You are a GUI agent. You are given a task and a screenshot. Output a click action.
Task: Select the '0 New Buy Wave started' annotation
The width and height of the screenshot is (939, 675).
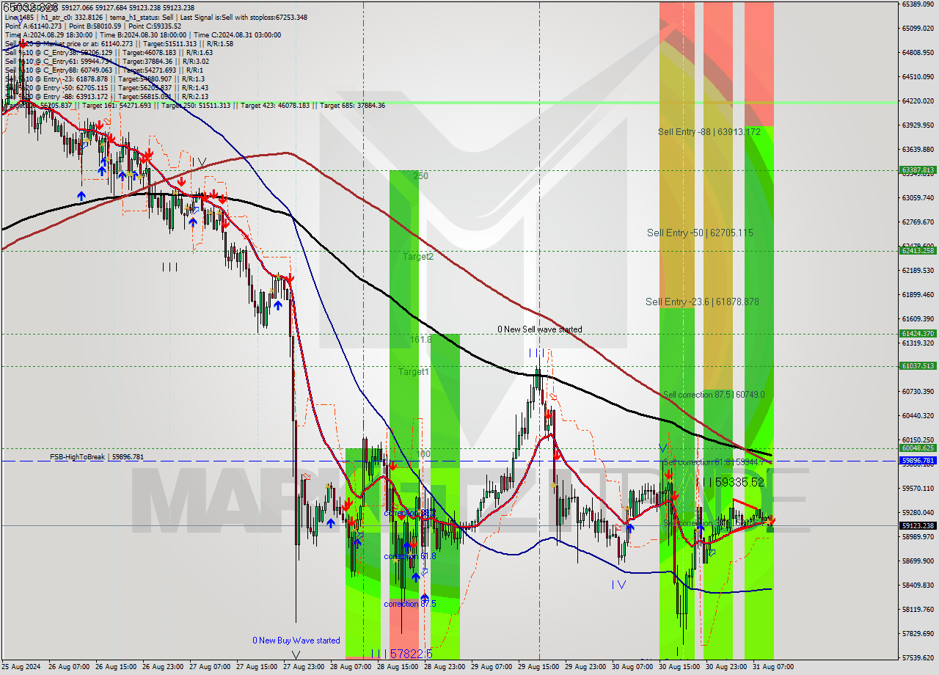(296, 641)
